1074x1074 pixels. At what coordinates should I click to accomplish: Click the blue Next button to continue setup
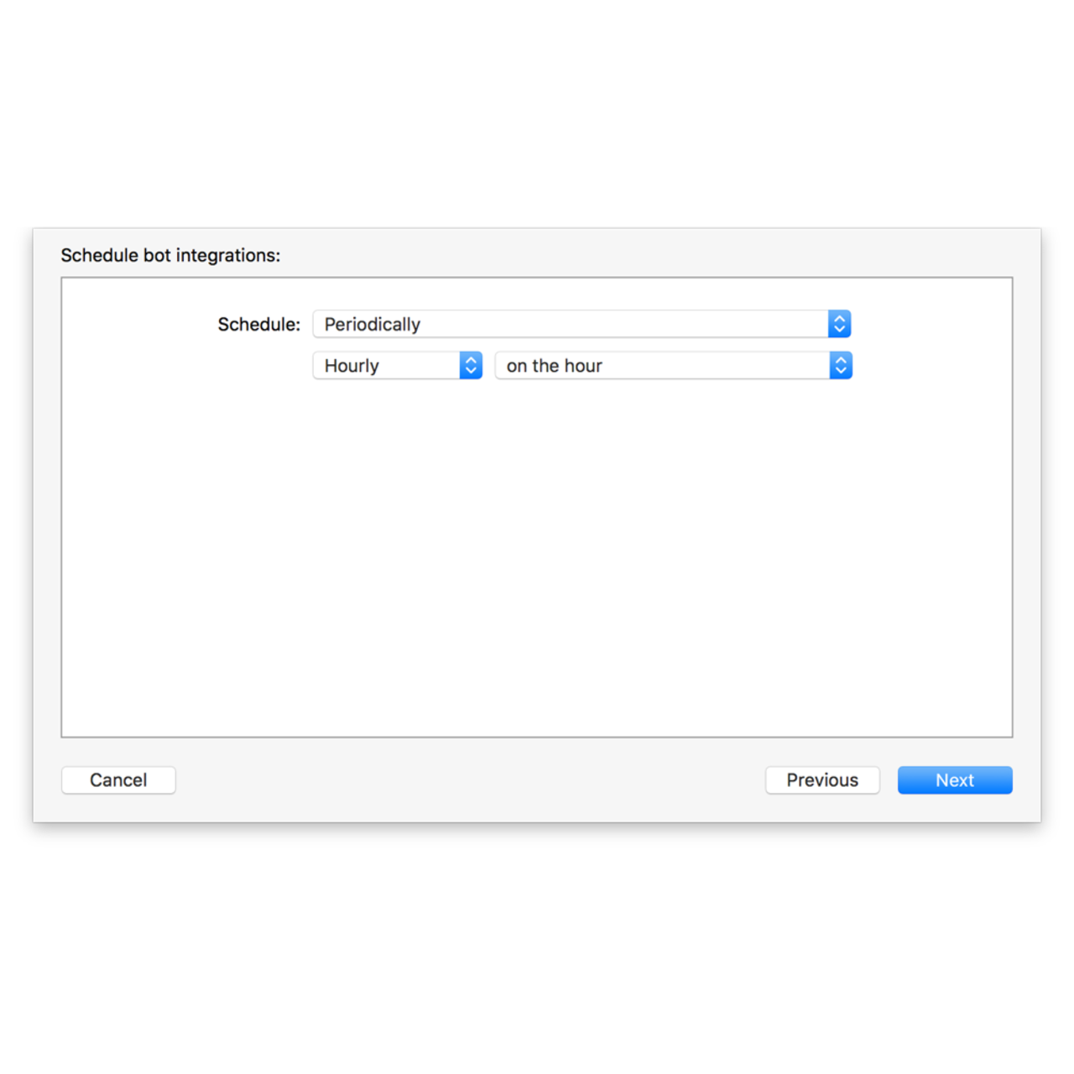click(954, 779)
